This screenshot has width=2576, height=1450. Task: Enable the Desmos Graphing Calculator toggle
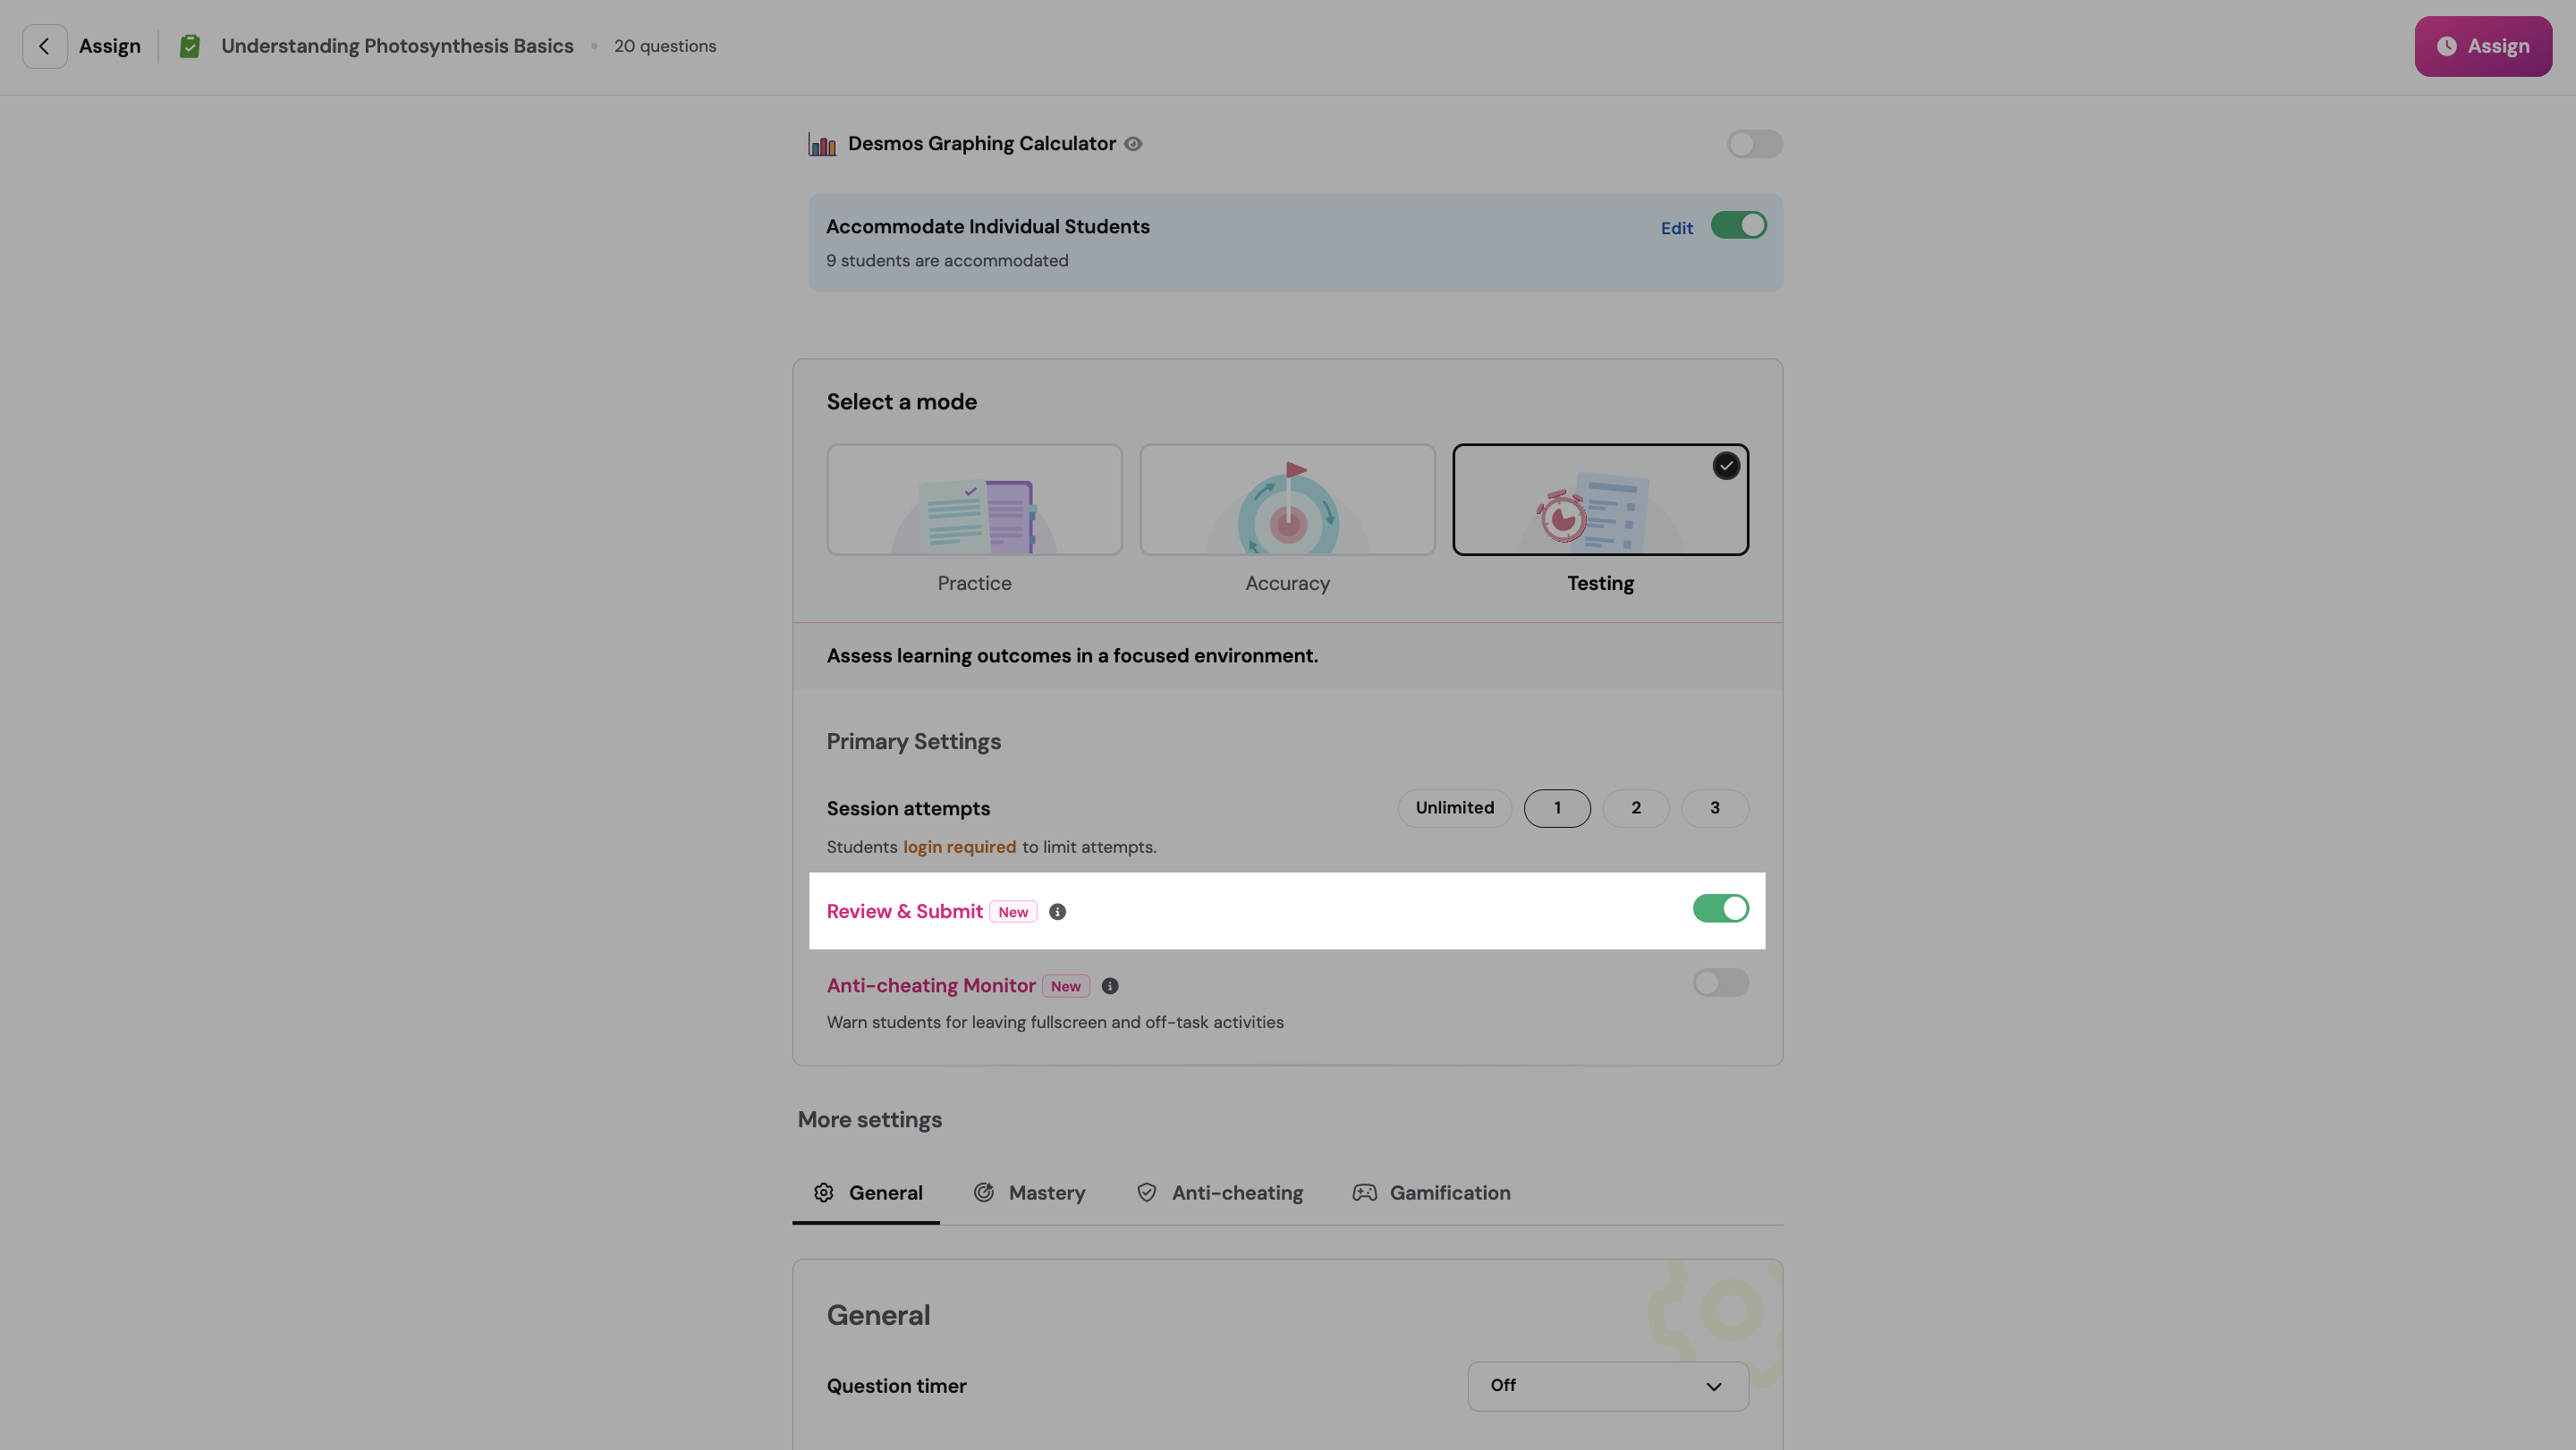pyautogui.click(x=1754, y=144)
